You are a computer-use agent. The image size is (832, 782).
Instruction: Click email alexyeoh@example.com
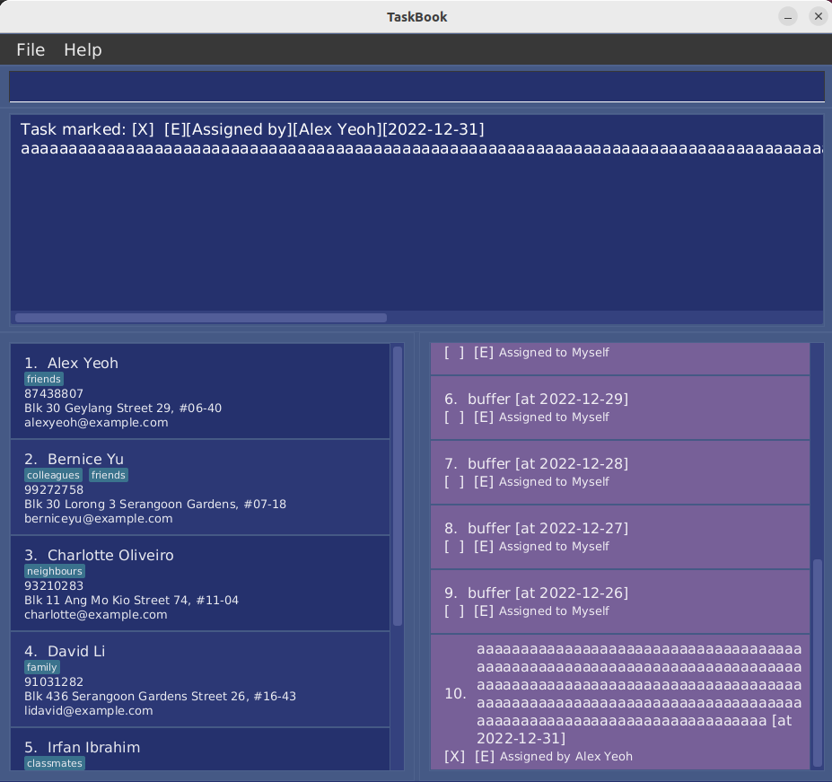coord(96,423)
